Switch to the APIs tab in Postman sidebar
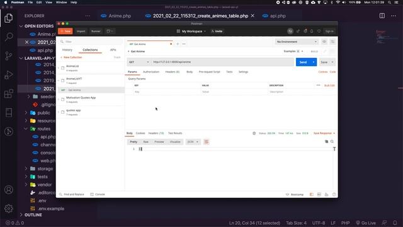 (113, 50)
